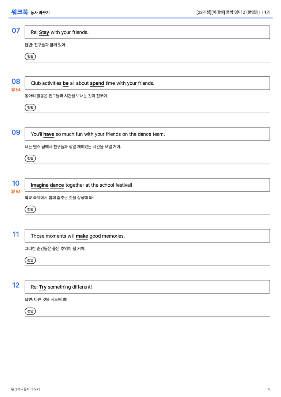Click the underlined word dance
Image resolution: width=281 pixels, height=397 pixels.
57,185
